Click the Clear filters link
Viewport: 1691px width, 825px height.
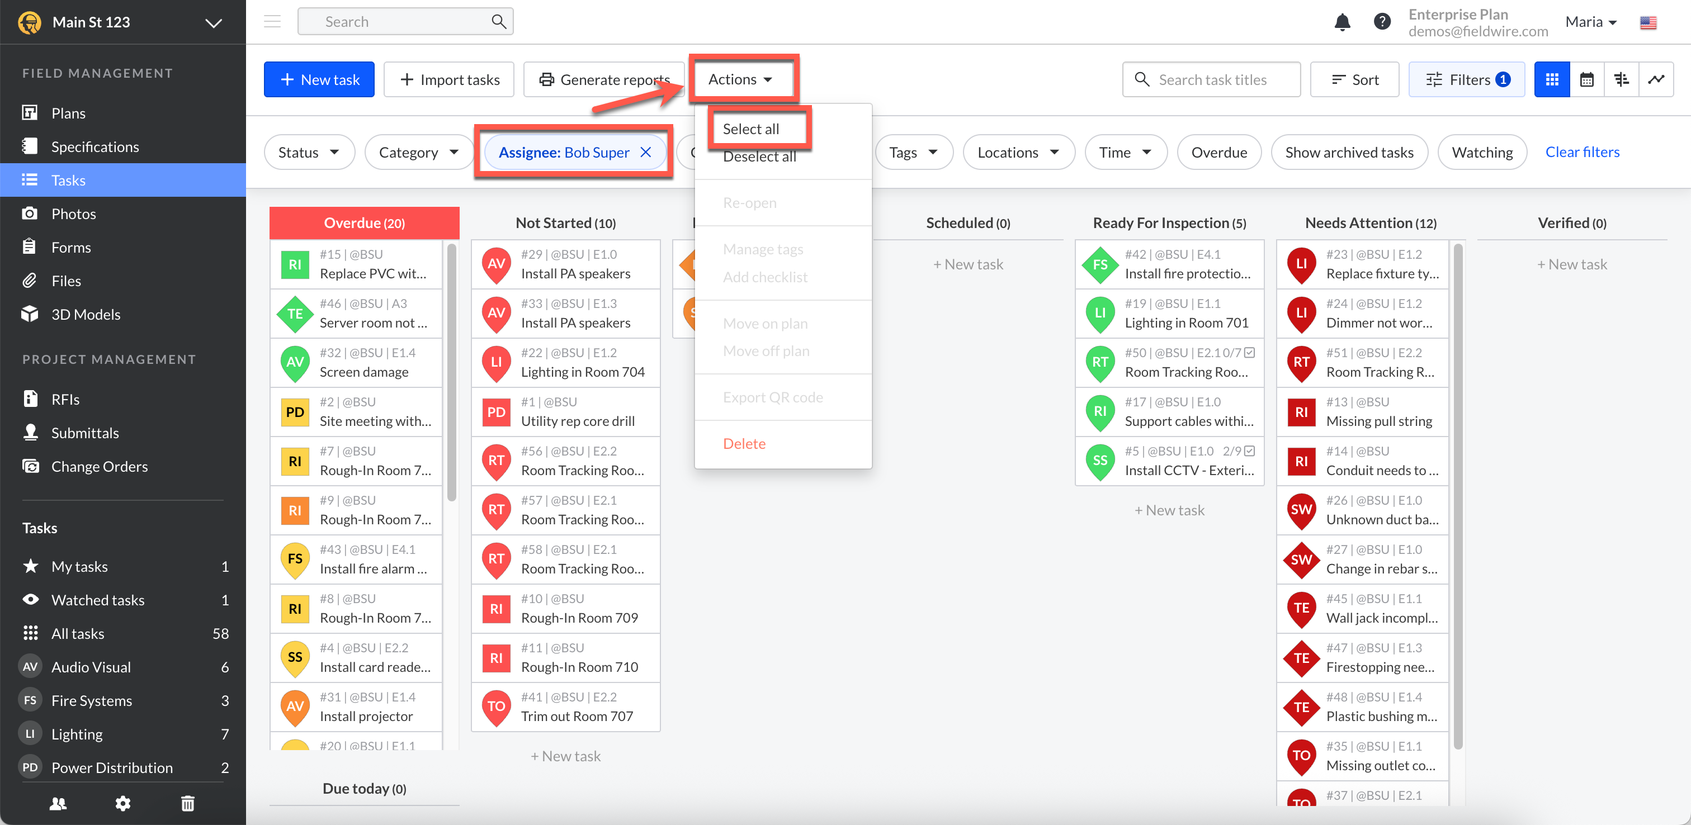click(1582, 152)
